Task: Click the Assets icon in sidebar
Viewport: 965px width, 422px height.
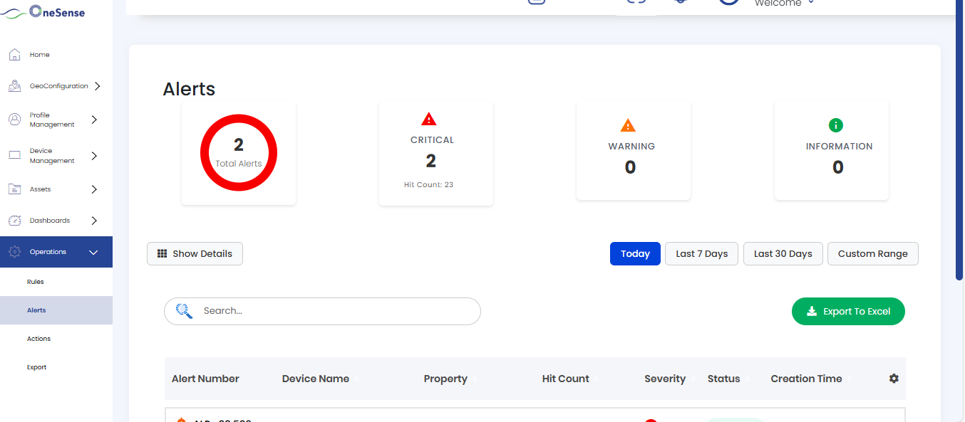Action: [14, 189]
